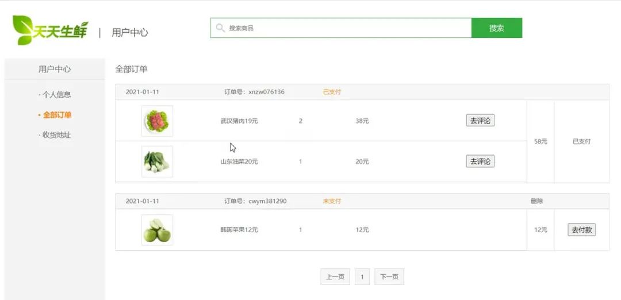Go to previous page with 上一页

tap(335, 277)
